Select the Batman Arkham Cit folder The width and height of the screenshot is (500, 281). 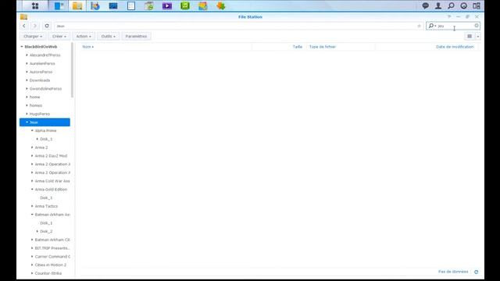(x=52, y=240)
